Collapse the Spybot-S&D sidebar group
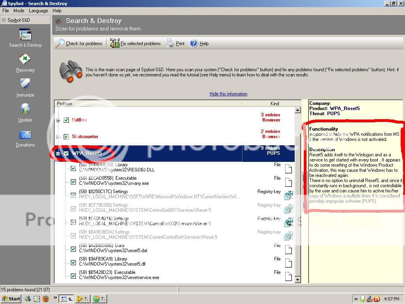The height and width of the screenshot is (304, 405). pyautogui.click(x=4, y=20)
